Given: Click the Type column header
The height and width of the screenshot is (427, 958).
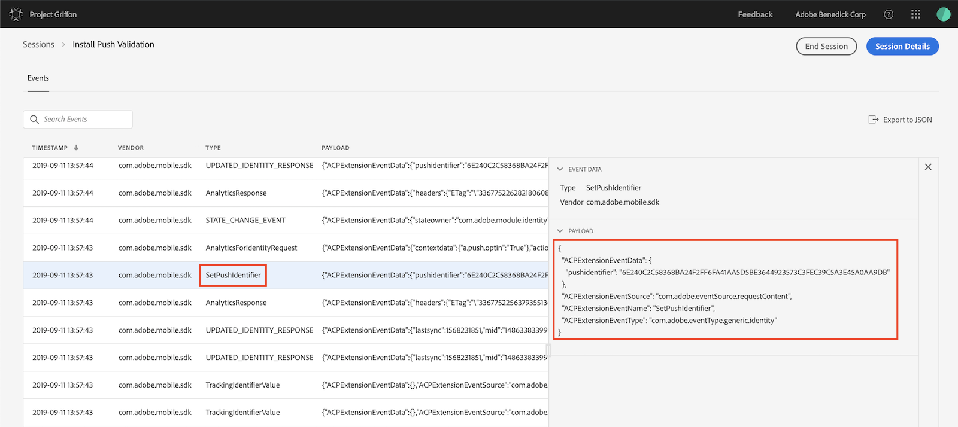Looking at the screenshot, I should [213, 148].
